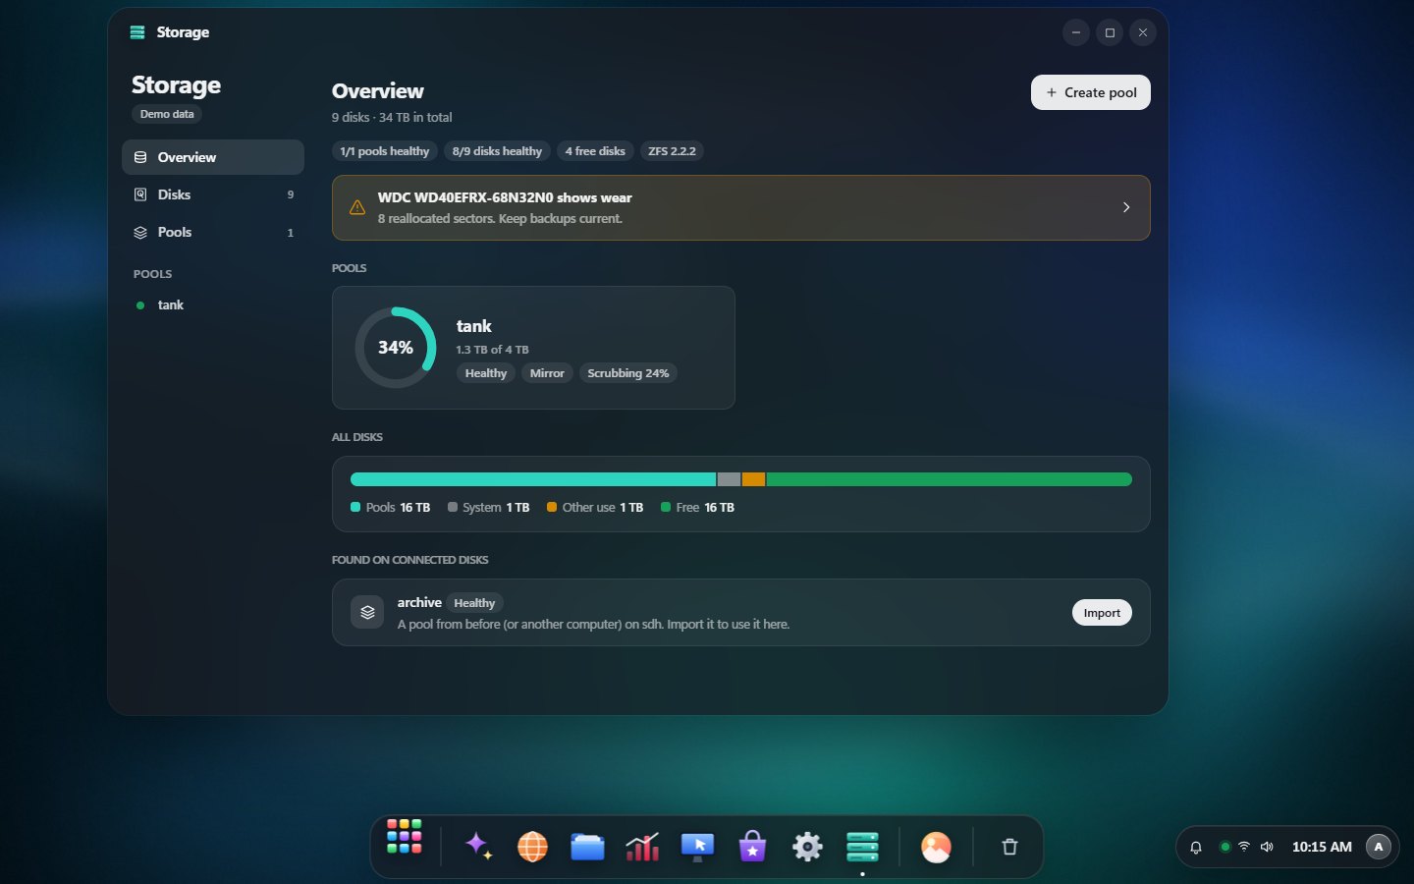Click the 10:15 AM clock
The width and height of the screenshot is (1414, 884).
coord(1322,847)
